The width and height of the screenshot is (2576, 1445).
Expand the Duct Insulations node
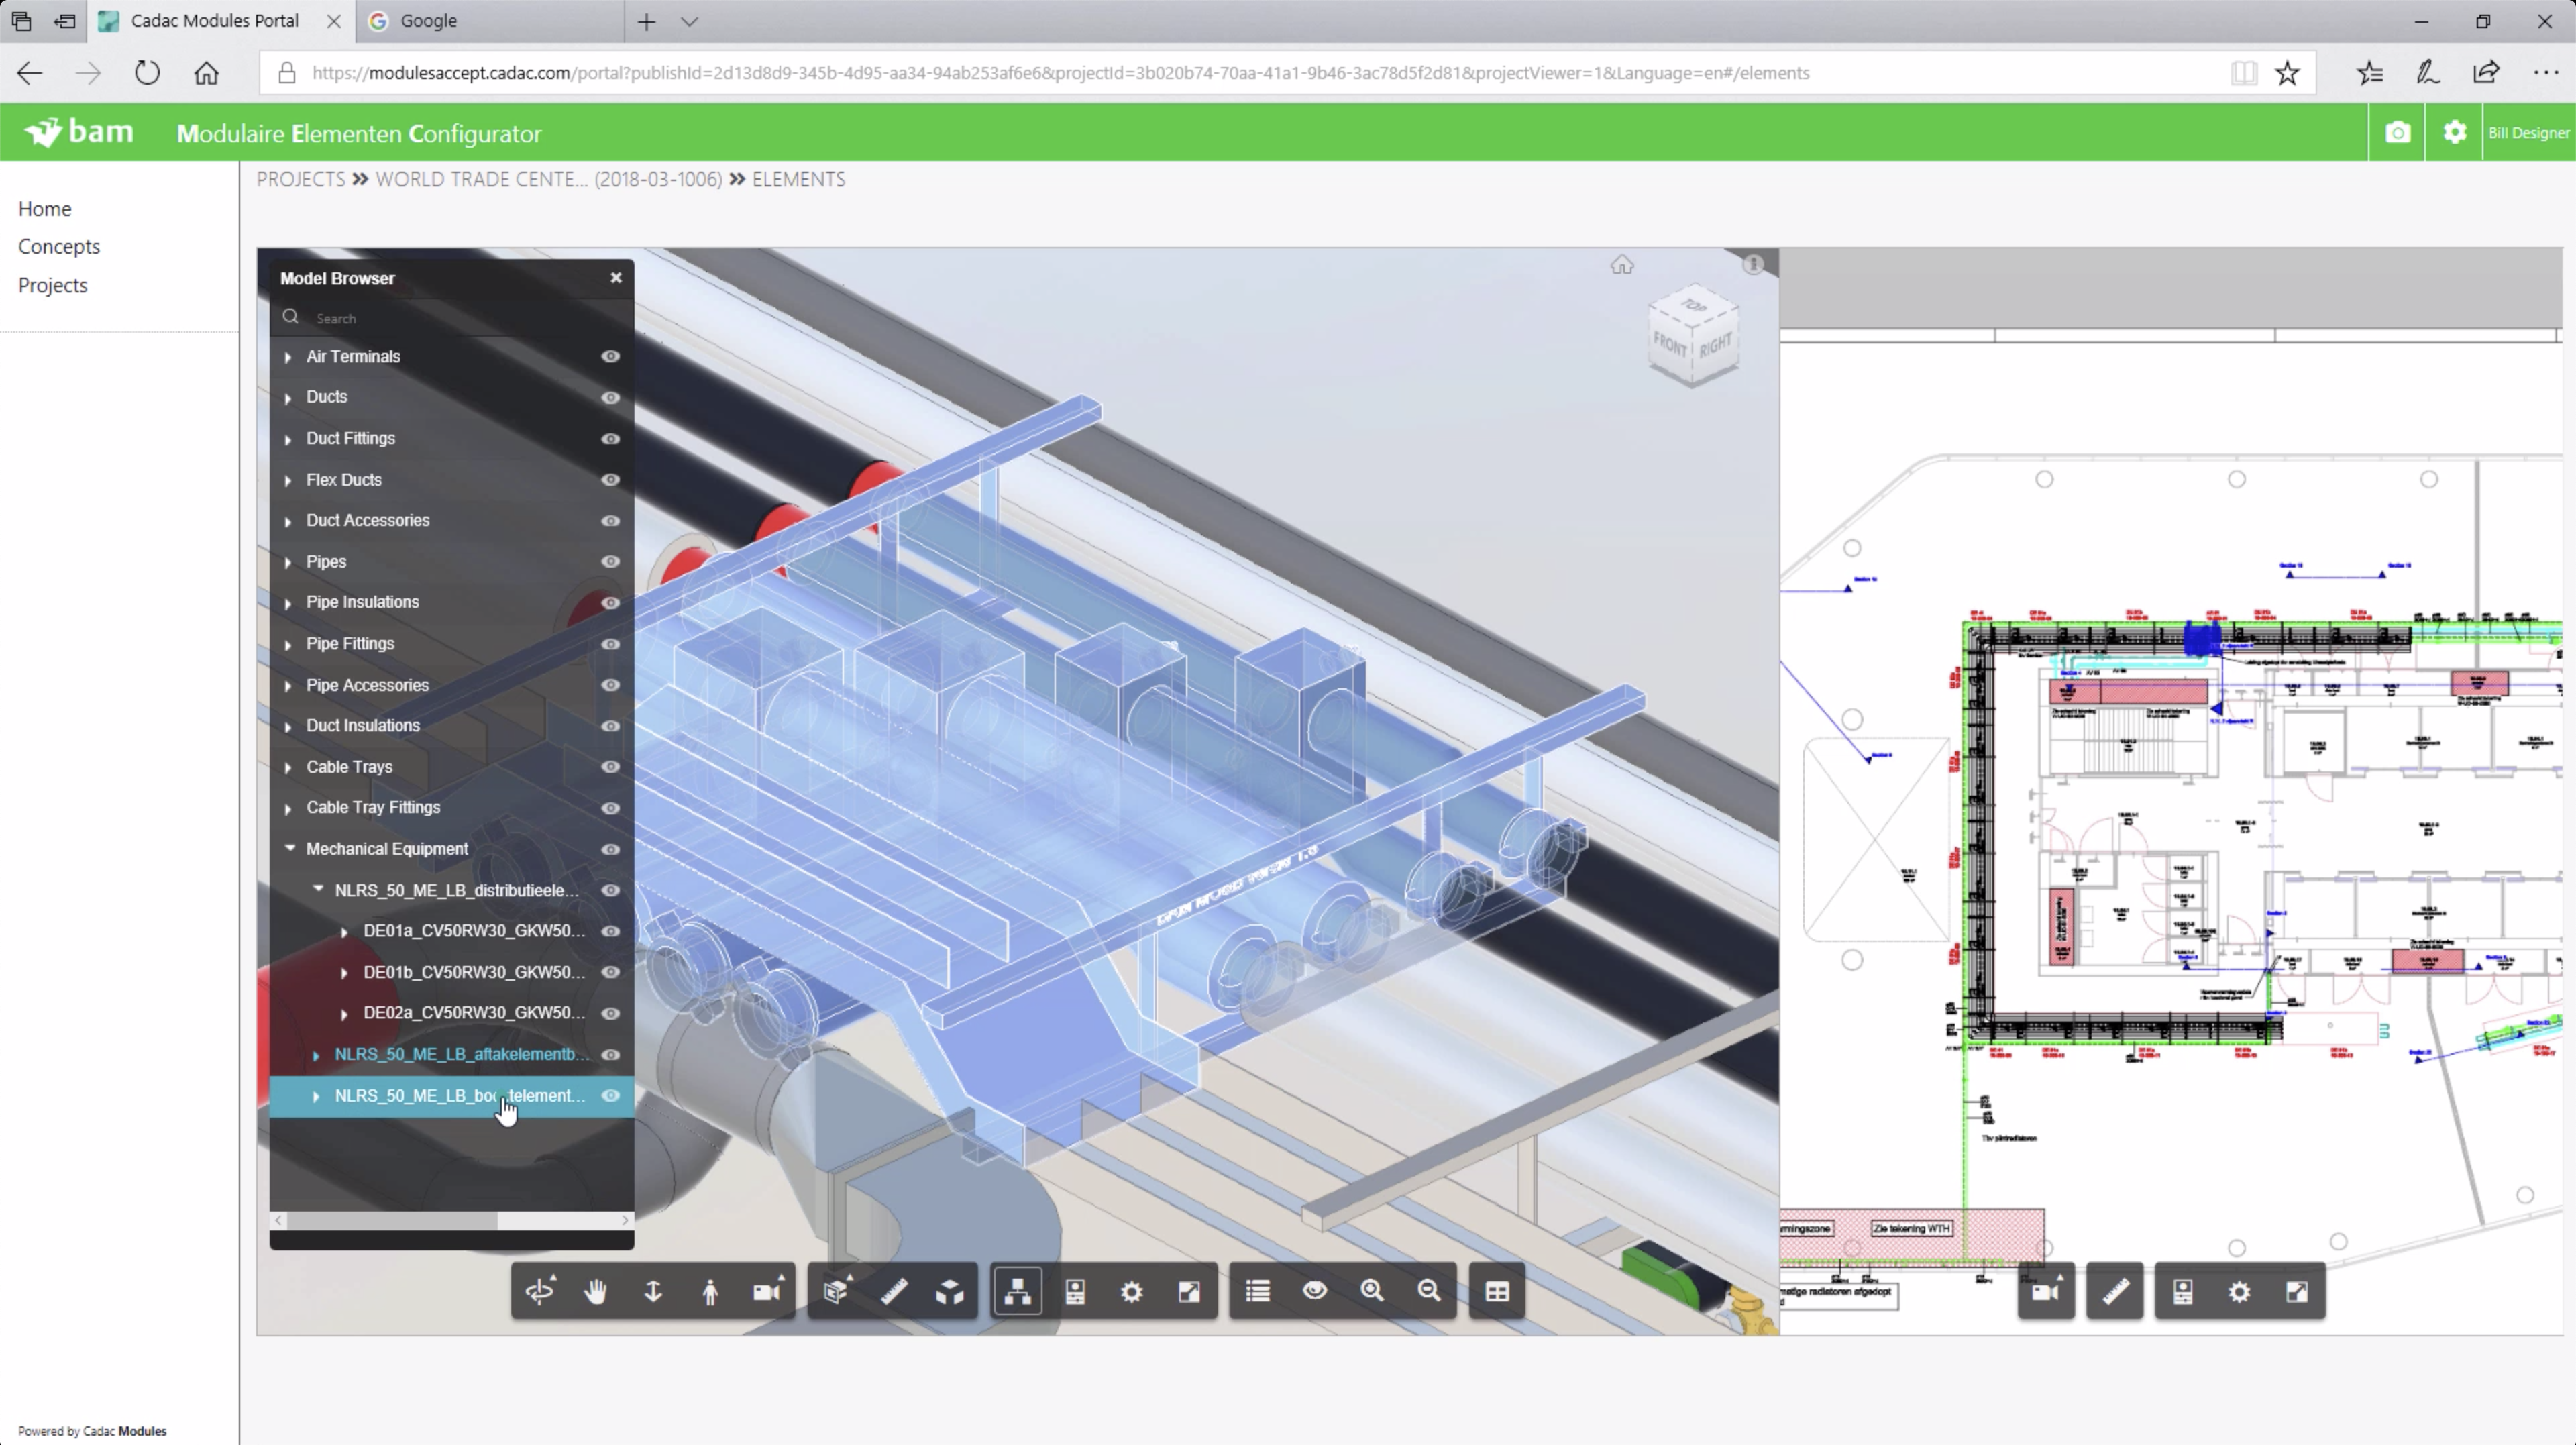click(x=288, y=726)
